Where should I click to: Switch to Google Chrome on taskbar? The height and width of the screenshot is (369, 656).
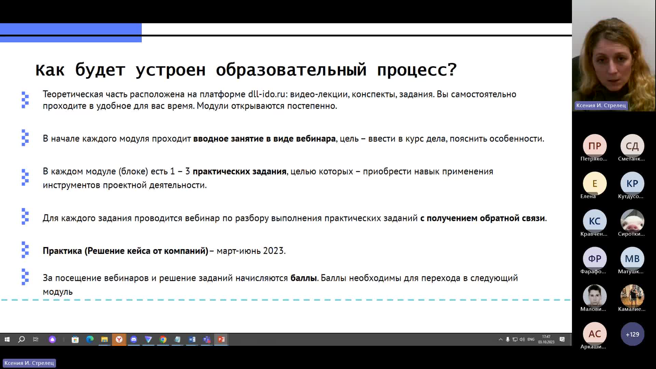163,339
